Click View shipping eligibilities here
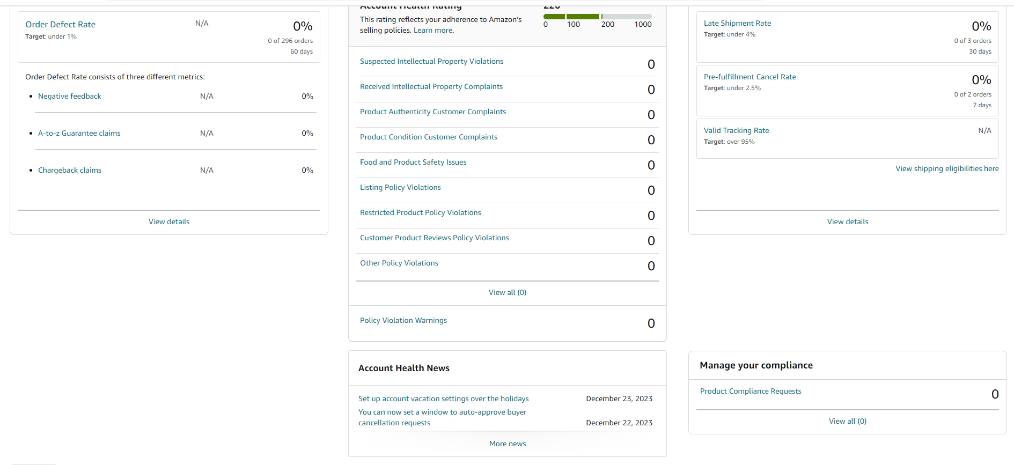1014x465 pixels. coord(947,169)
